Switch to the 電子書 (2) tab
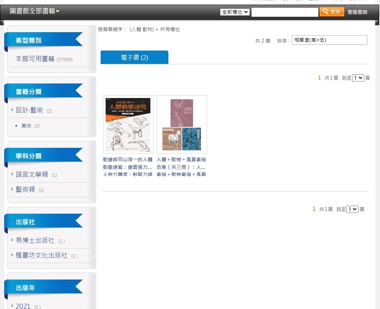Screen dimensions: 380x309 pos(134,57)
